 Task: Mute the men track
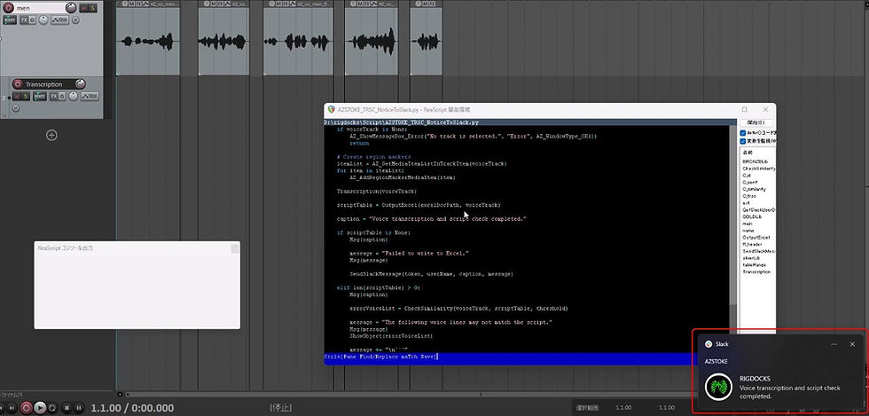pyautogui.click(x=83, y=8)
